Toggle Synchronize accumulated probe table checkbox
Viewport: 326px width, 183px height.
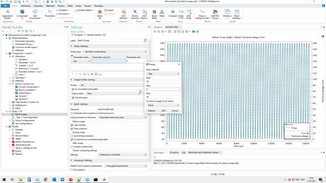pos(72,139)
